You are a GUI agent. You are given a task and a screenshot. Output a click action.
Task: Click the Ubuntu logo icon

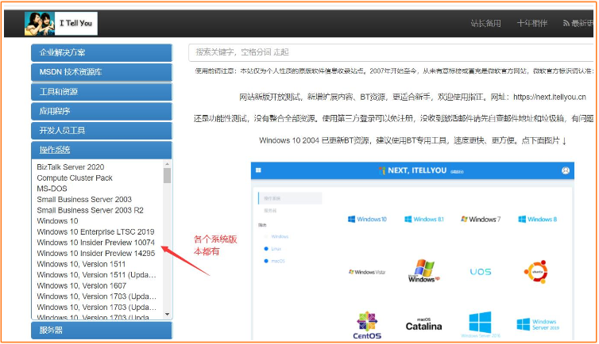pos(535,272)
